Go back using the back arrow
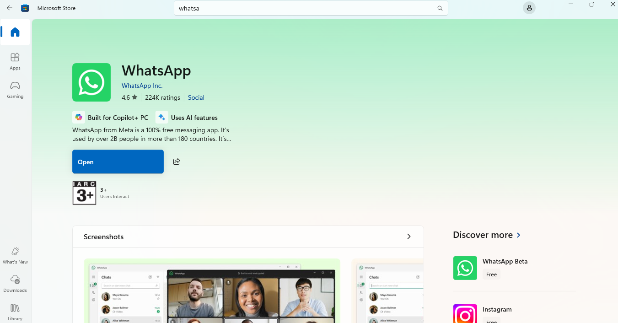Viewport: 618px width, 323px height. (x=9, y=8)
